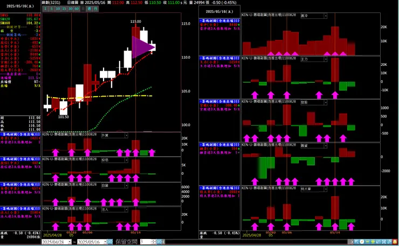This screenshot has height=246, width=399.
Task: Click the 05/06 date marker on price chart axis
Action: 87,233
